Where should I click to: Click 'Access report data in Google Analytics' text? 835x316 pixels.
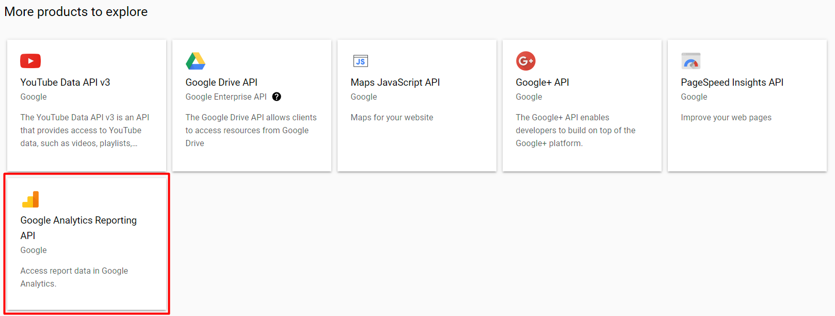tap(74, 277)
